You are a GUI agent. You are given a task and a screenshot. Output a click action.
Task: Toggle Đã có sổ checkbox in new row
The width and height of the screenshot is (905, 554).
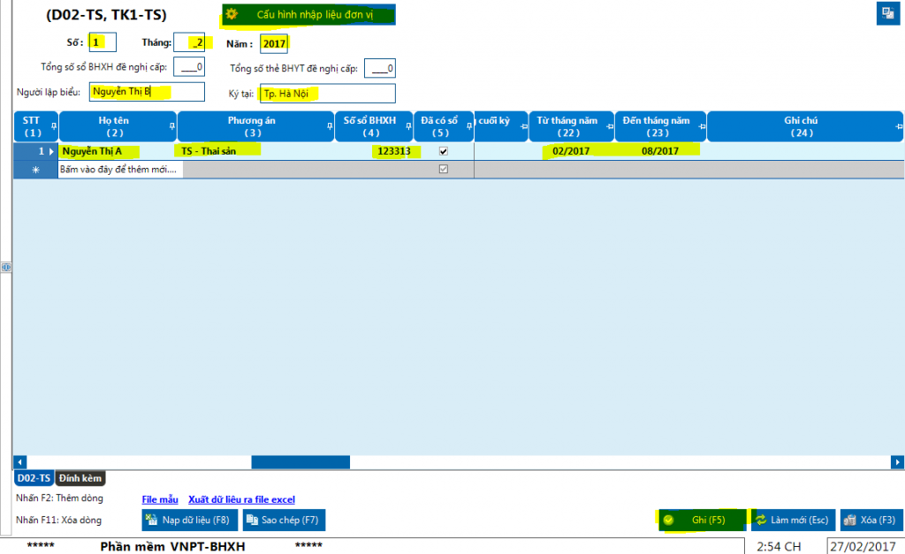click(444, 168)
